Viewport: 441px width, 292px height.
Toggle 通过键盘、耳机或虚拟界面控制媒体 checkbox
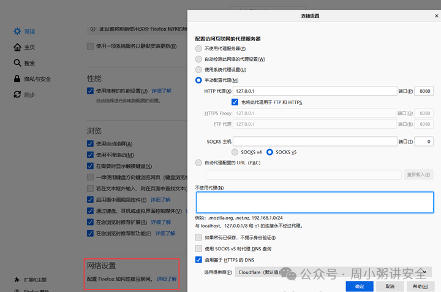coord(90,211)
